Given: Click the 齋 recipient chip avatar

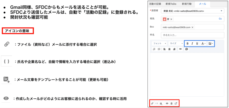Looking at the screenshot, I should point(165,19).
